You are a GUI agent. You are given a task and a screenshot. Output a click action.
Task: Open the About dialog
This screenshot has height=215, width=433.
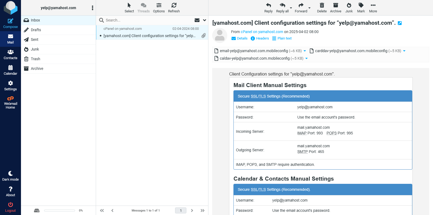pyautogui.click(x=10, y=192)
